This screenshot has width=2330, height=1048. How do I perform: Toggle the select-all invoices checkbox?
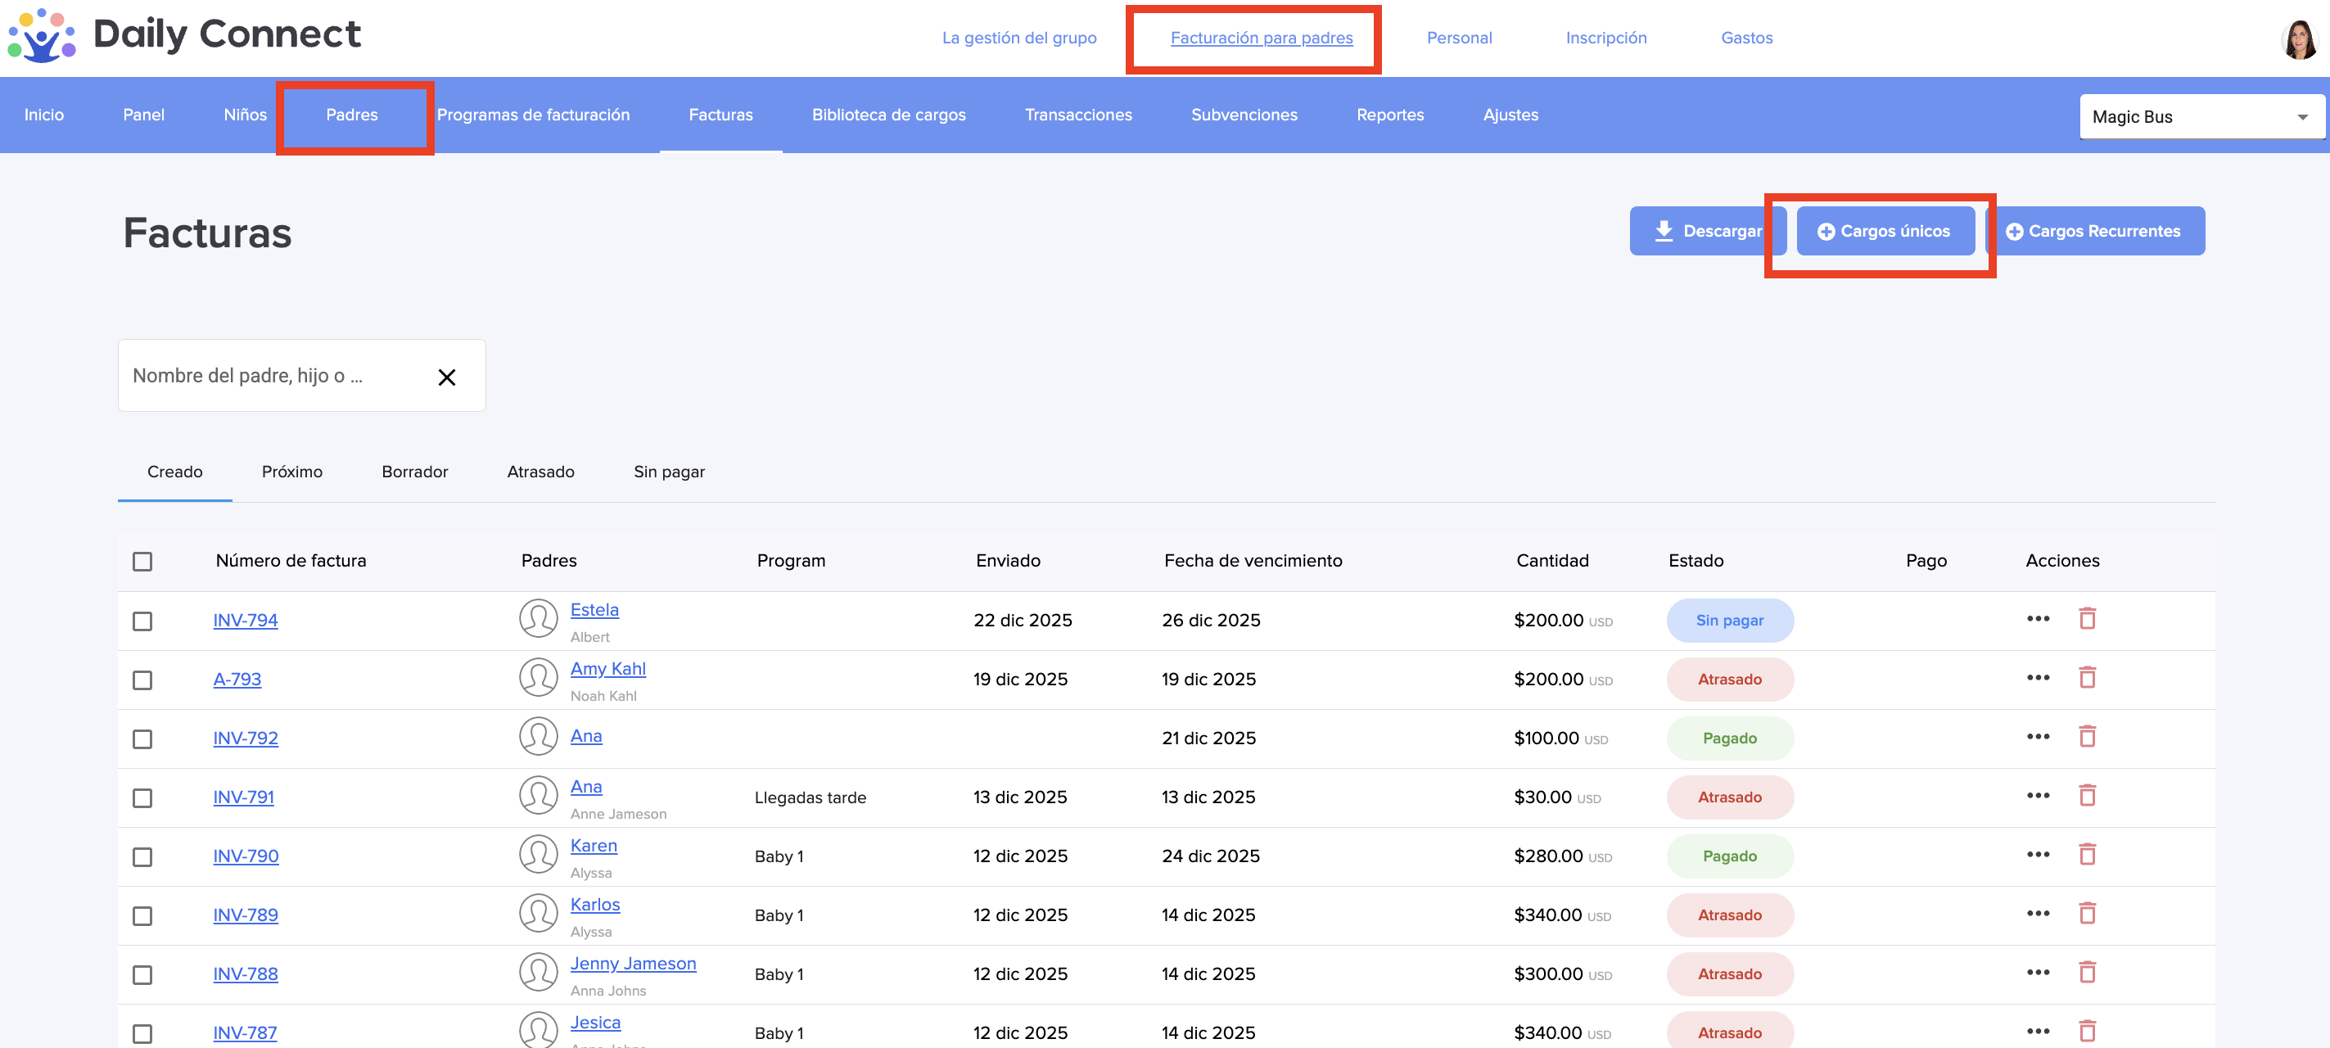(142, 562)
